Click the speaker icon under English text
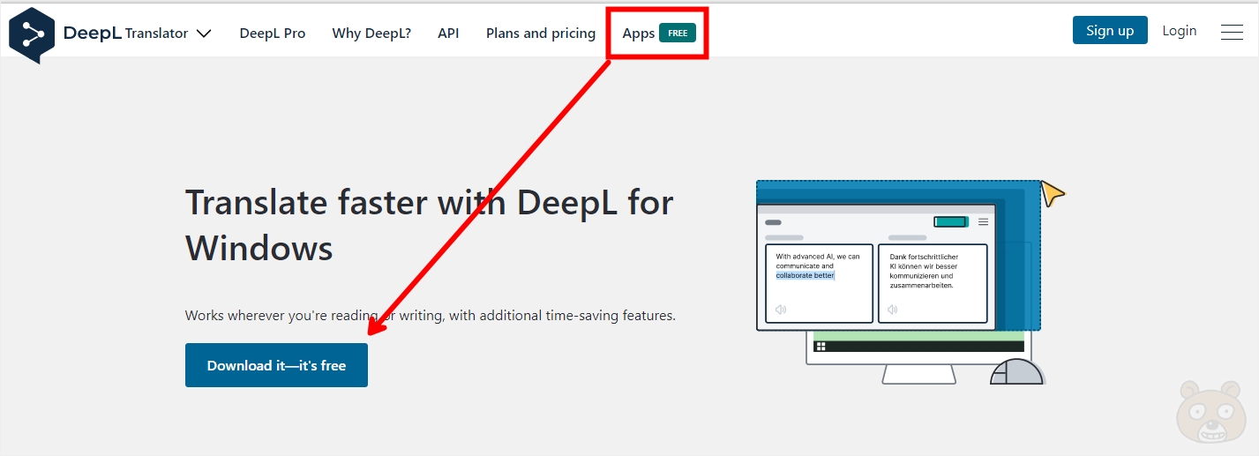1259x456 pixels. [781, 310]
